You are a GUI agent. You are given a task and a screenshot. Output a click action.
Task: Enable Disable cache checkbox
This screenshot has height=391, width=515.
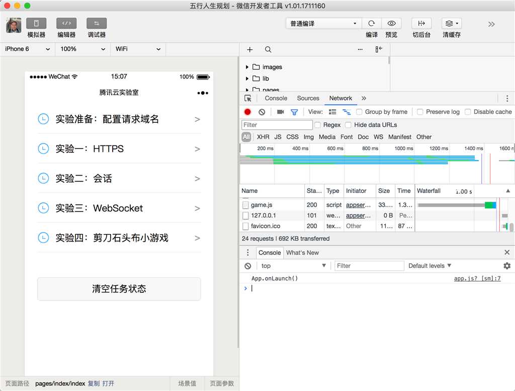(x=468, y=112)
